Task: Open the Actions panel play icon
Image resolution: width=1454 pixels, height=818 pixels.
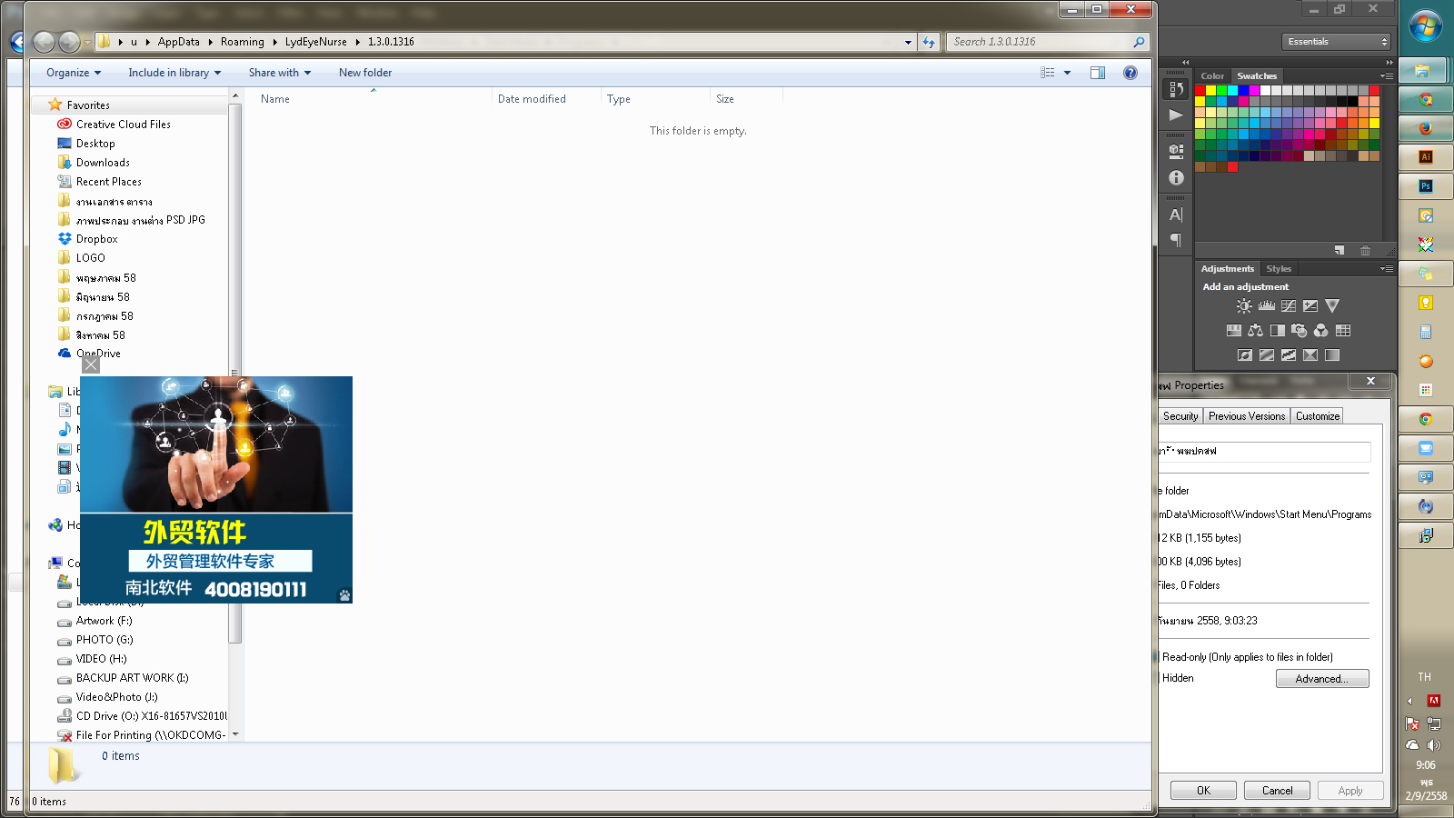Action: [x=1176, y=115]
